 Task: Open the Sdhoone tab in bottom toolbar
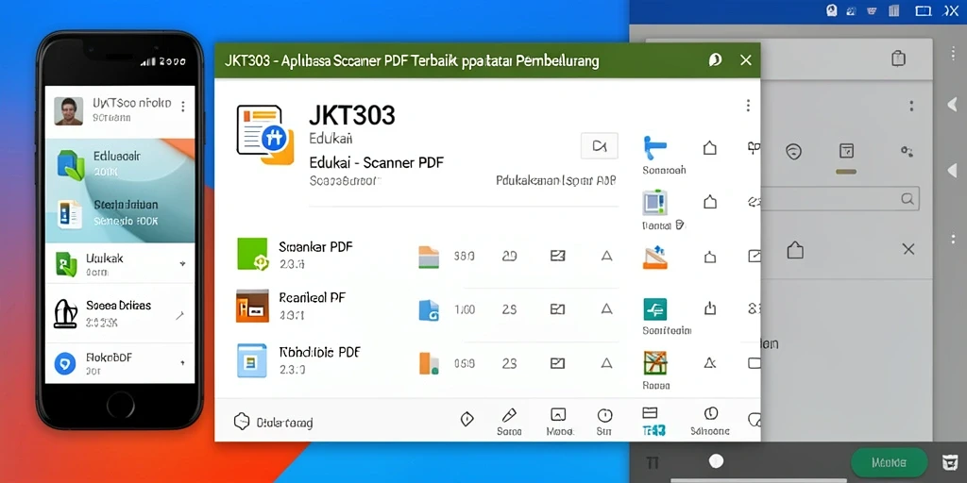click(x=710, y=421)
